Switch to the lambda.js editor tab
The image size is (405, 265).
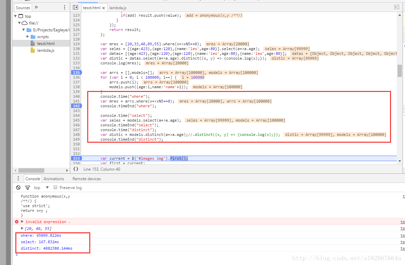[118, 8]
